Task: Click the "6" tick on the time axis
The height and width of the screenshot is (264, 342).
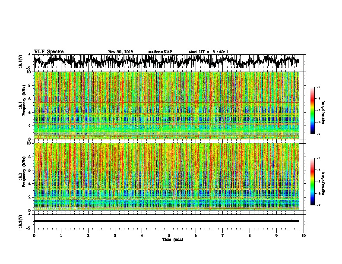Action: pos(196,236)
